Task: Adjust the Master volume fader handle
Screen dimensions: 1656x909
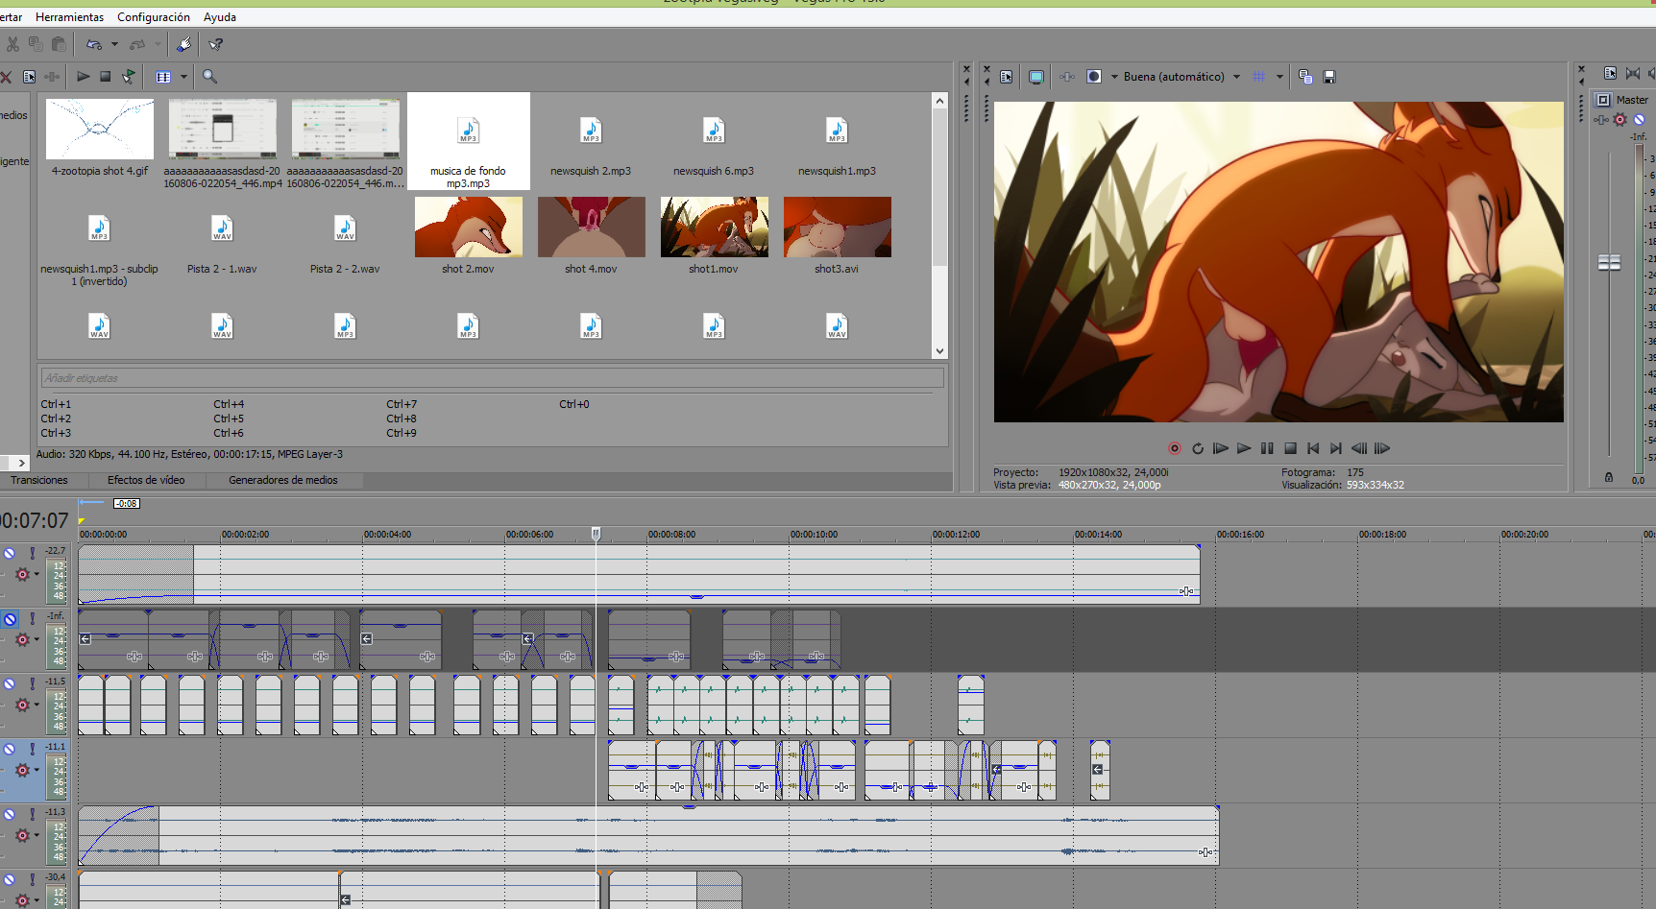Action: click(x=1609, y=263)
